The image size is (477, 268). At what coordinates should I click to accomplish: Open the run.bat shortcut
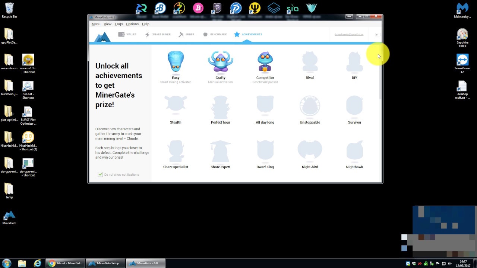[28, 90]
